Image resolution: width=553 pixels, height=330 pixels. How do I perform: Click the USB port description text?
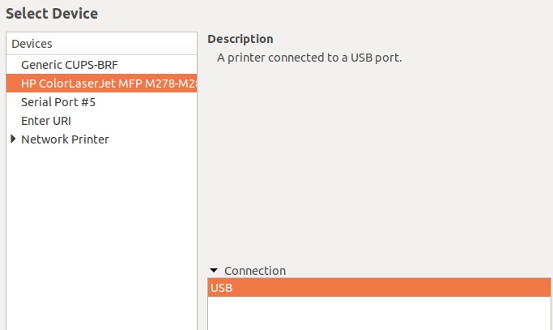pos(309,58)
